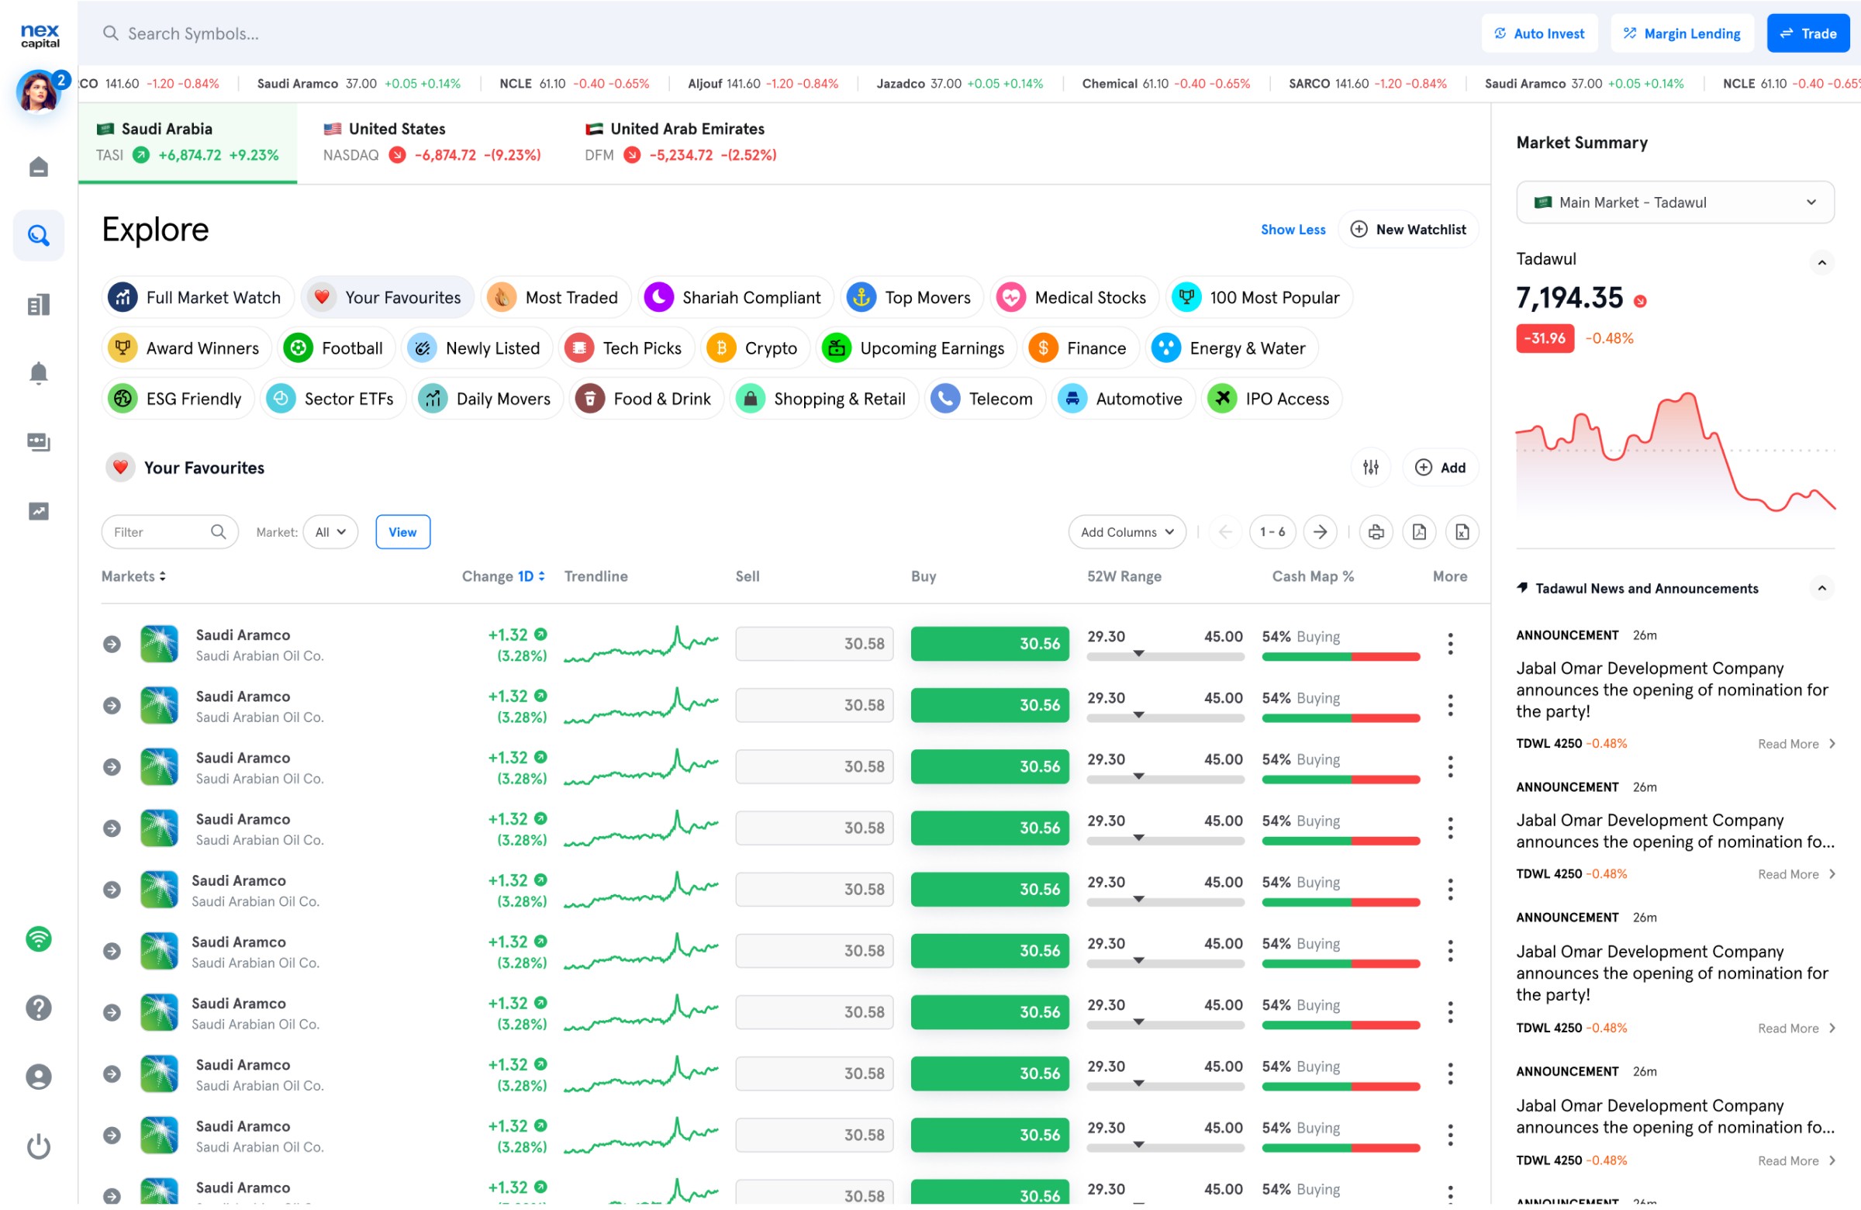The height and width of the screenshot is (1210, 1861).
Task: Switch to the Saudi Arabia TASI tab
Action: 188,143
